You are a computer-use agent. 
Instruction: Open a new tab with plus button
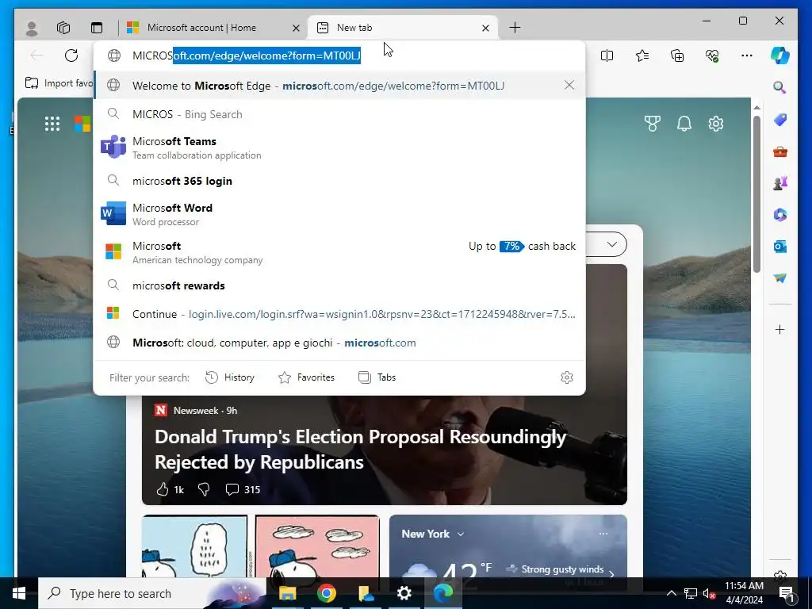pyautogui.click(x=515, y=28)
